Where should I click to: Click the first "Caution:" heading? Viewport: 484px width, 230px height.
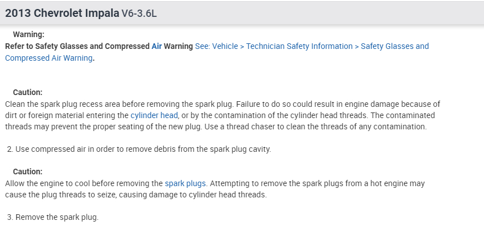(x=28, y=92)
